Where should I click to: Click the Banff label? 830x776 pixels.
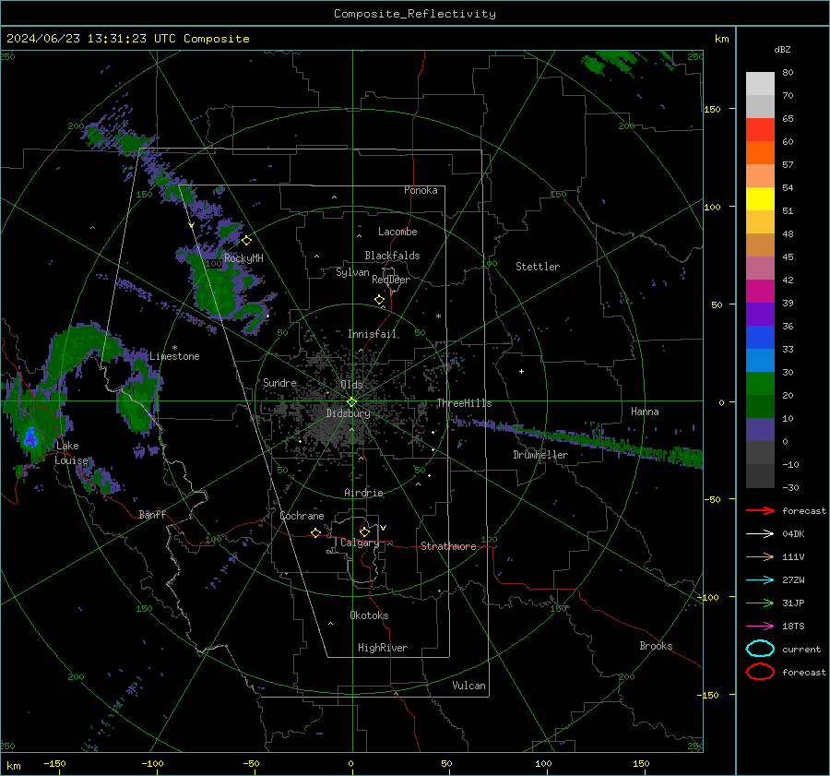pyautogui.click(x=152, y=514)
